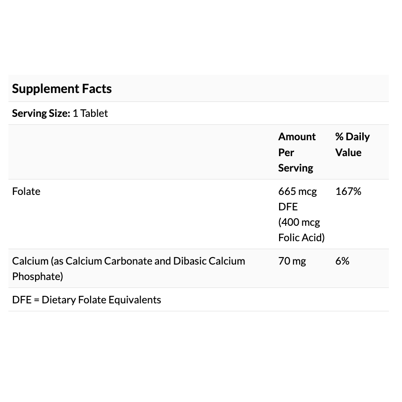Select the 167% daily value
402x402 pixels.
tap(348, 191)
